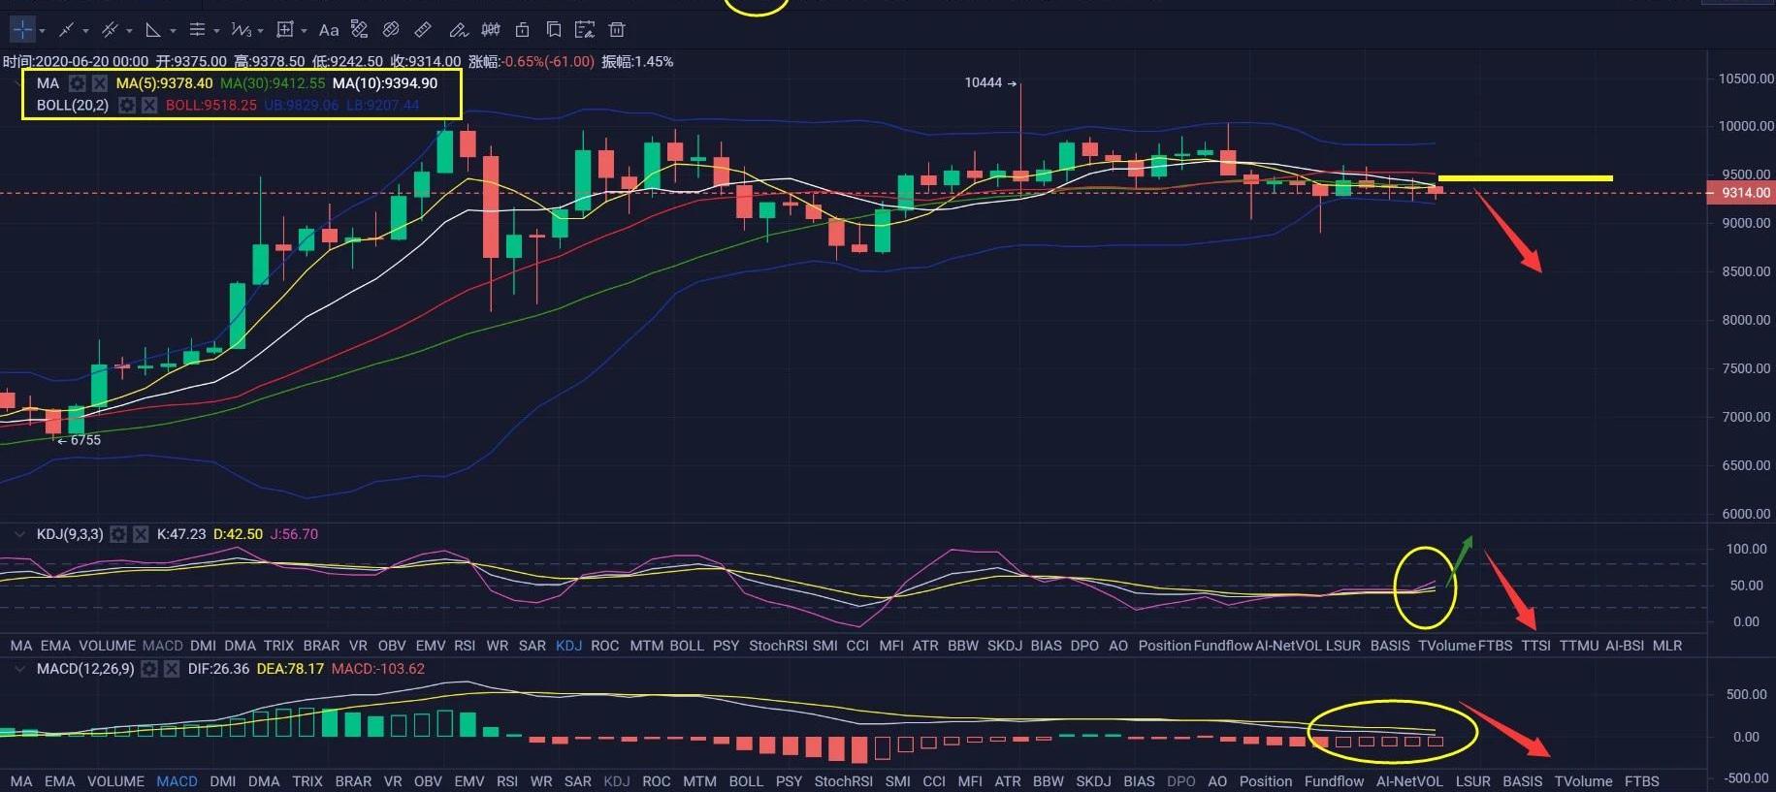Screen dimensions: 1776x792
Task: Select the triangle shape tool
Action: tap(153, 30)
